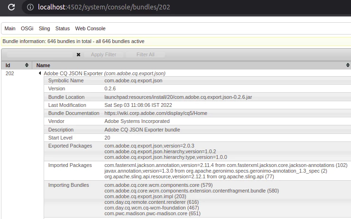Sort bundles by Id column arrows
This screenshot has height=219, width=351.
(x=27, y=65)
